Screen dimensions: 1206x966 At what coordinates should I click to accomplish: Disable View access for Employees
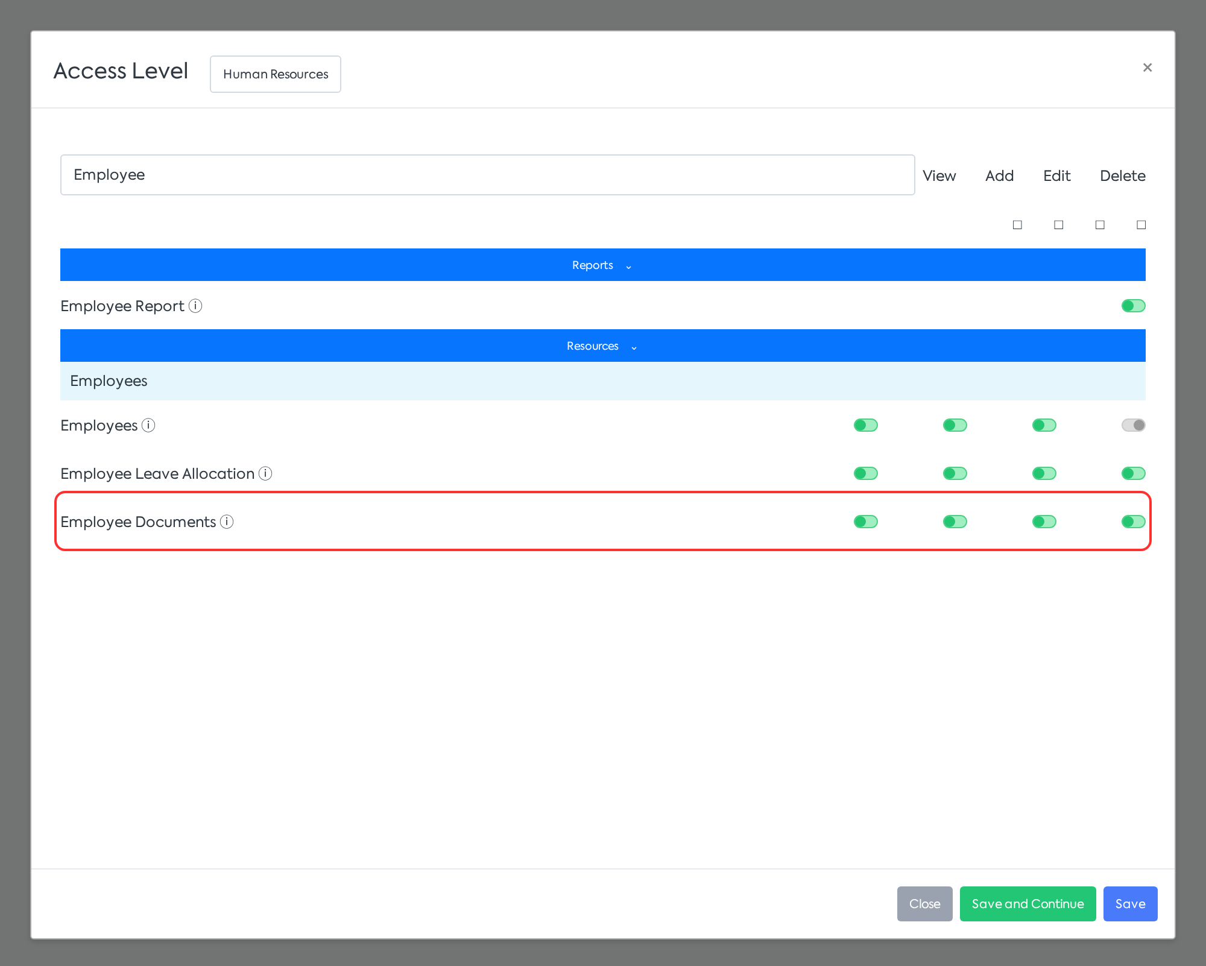tap(865, 425)
